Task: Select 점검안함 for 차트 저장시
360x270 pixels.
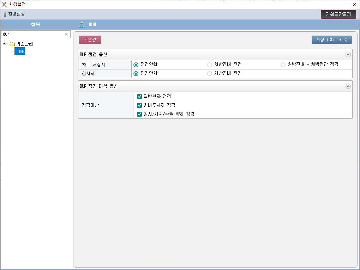Action: click(x=136, y=65)
